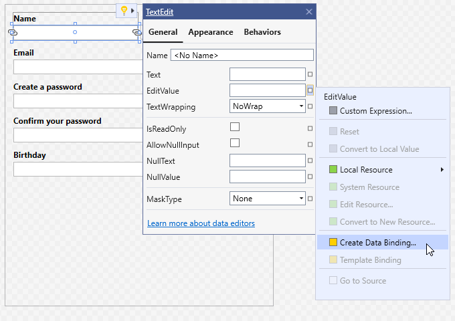The width and height of the screenshot is (455, 321).
Task: Switch to the Appearance tab
Action: point(210,32)
